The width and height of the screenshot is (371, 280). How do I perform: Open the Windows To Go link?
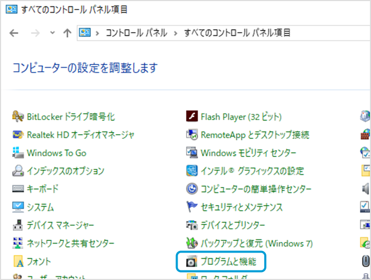(57, 153)
